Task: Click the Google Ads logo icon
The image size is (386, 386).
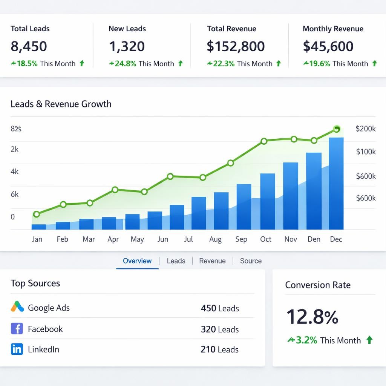Action: point(17,307)
